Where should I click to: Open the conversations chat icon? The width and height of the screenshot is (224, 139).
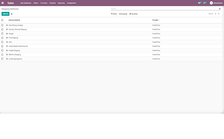pos(199,3)
